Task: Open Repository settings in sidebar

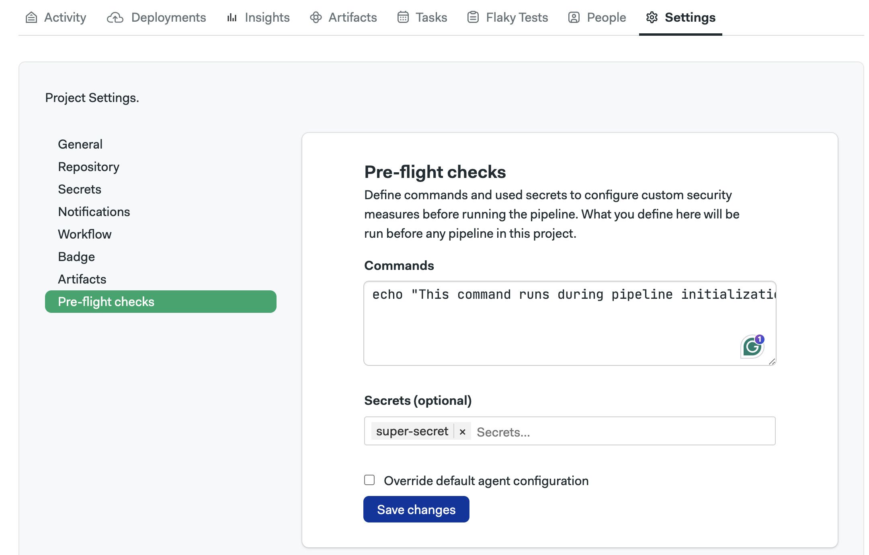Action: click(x=88, y=167)
